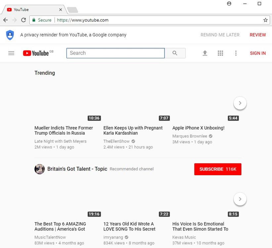Click SIGN IN

pyautogui.click(x=258, y=53)
